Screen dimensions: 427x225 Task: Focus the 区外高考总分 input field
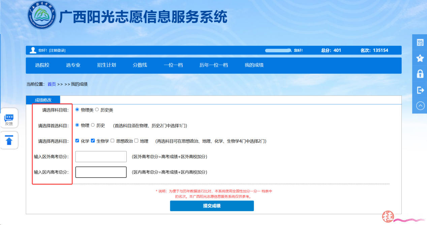click(x=101, y=157)
